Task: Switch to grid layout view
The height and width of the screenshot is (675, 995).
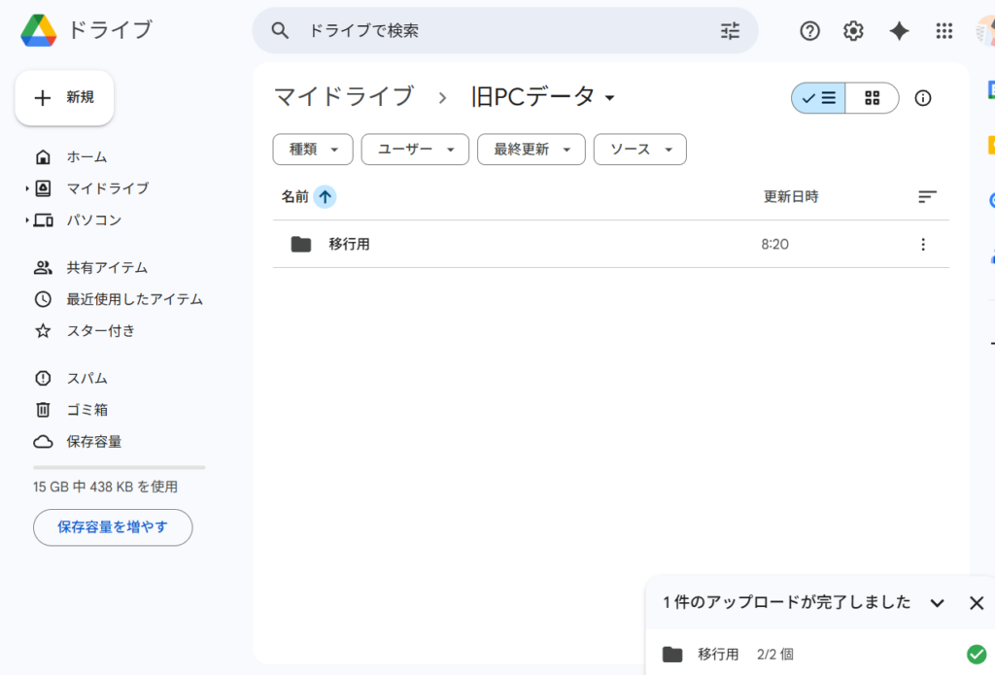Action: tap(872, 98)
